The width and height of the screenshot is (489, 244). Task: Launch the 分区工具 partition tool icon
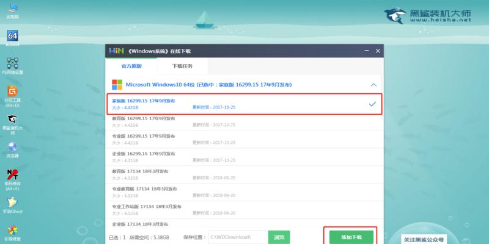12,96
